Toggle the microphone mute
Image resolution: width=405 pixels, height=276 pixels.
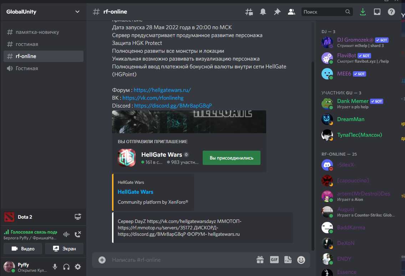point(55,267)
